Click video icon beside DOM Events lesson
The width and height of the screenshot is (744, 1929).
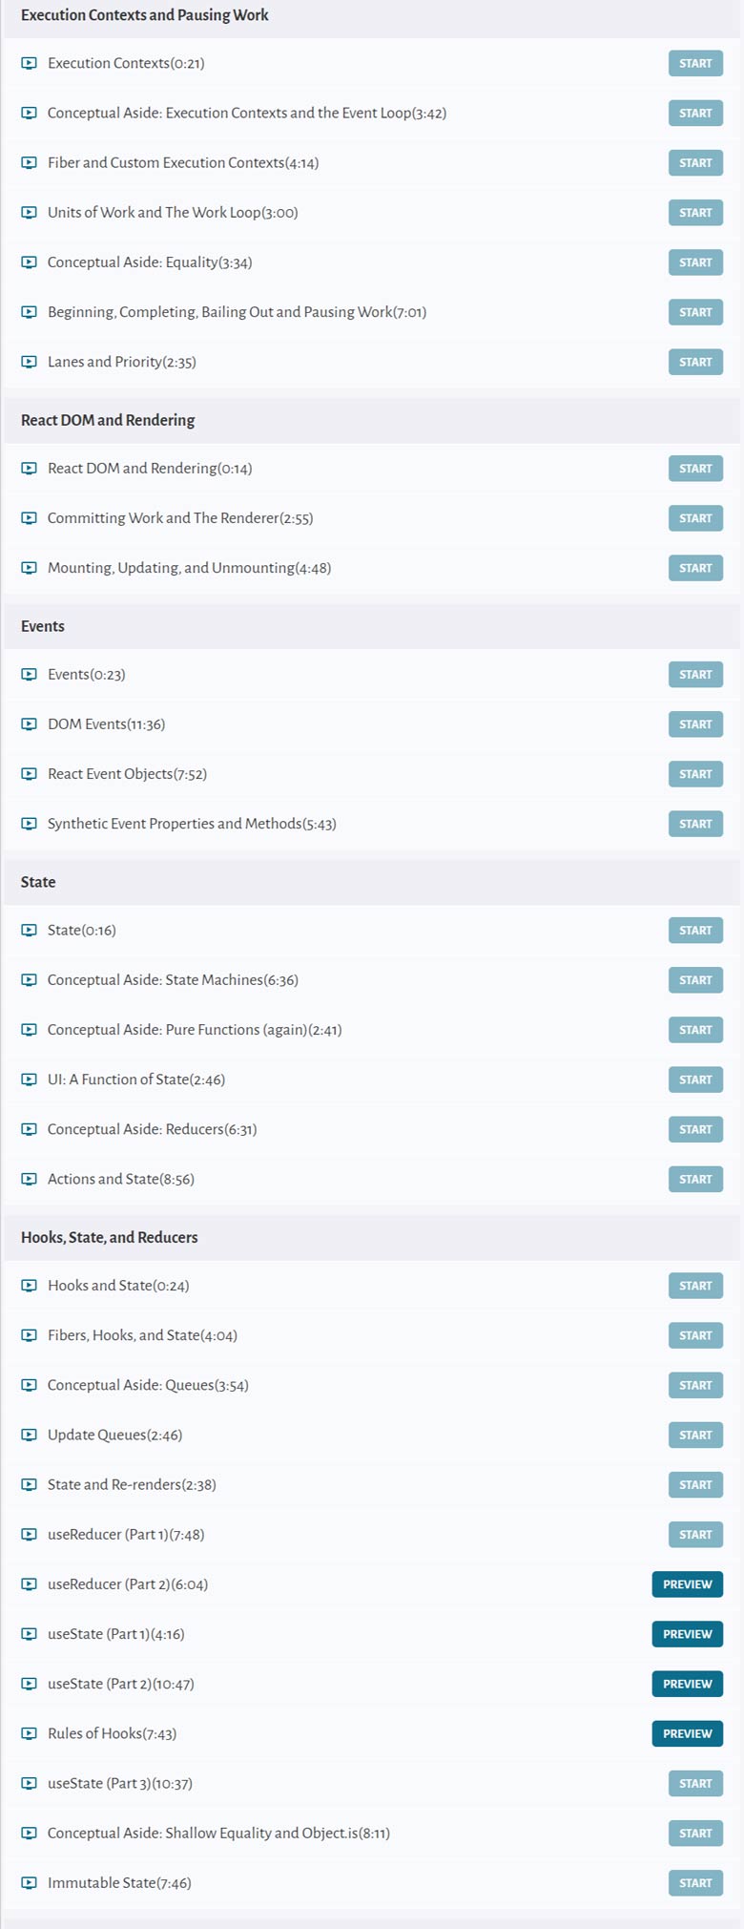point(29,724)
